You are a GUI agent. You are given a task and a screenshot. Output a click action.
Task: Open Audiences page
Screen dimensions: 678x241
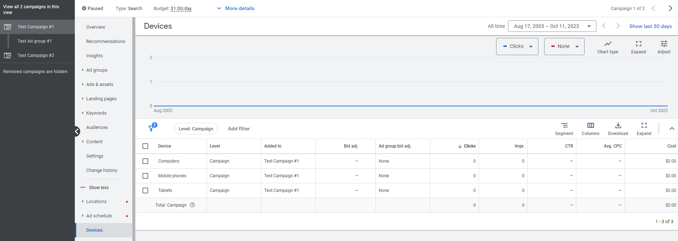(x=97, y=127)
